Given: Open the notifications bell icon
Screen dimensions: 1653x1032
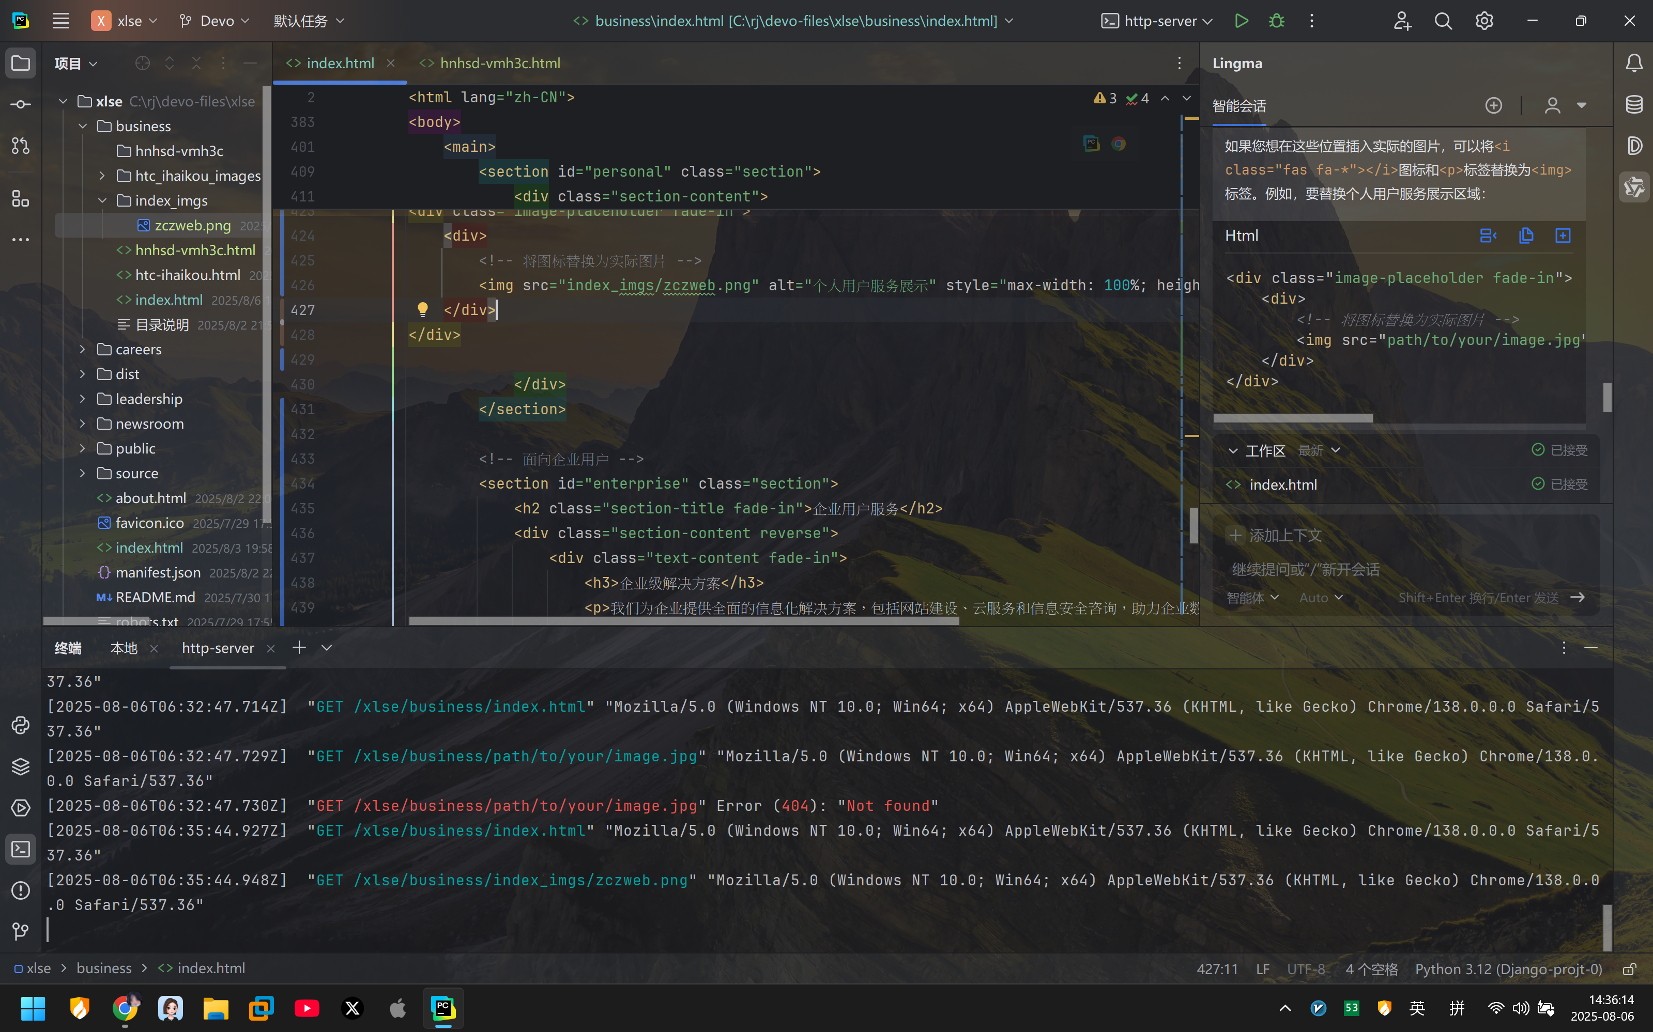Looking at the screenshot, I should point(1634,63).
